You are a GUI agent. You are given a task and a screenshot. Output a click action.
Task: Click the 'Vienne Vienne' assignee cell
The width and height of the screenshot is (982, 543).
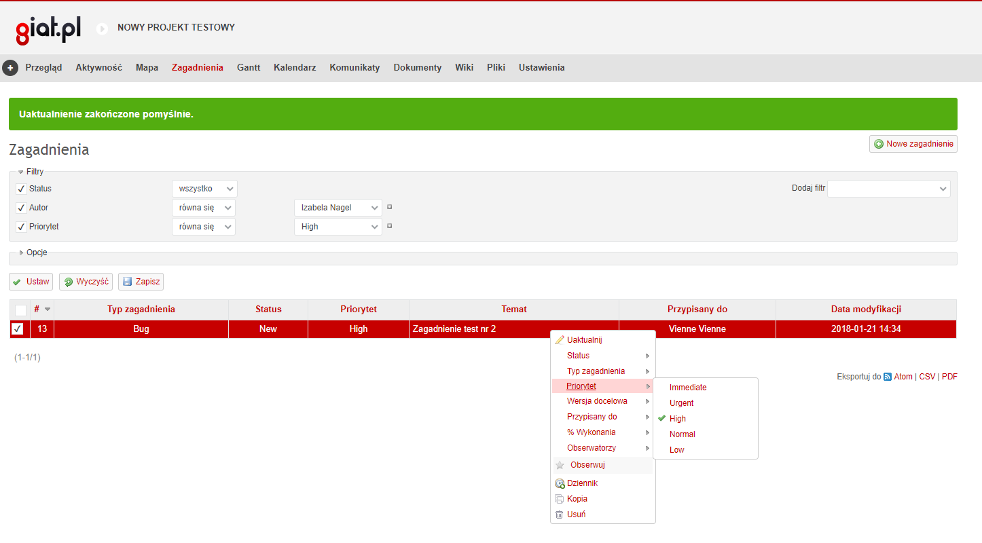coord(697,329)
